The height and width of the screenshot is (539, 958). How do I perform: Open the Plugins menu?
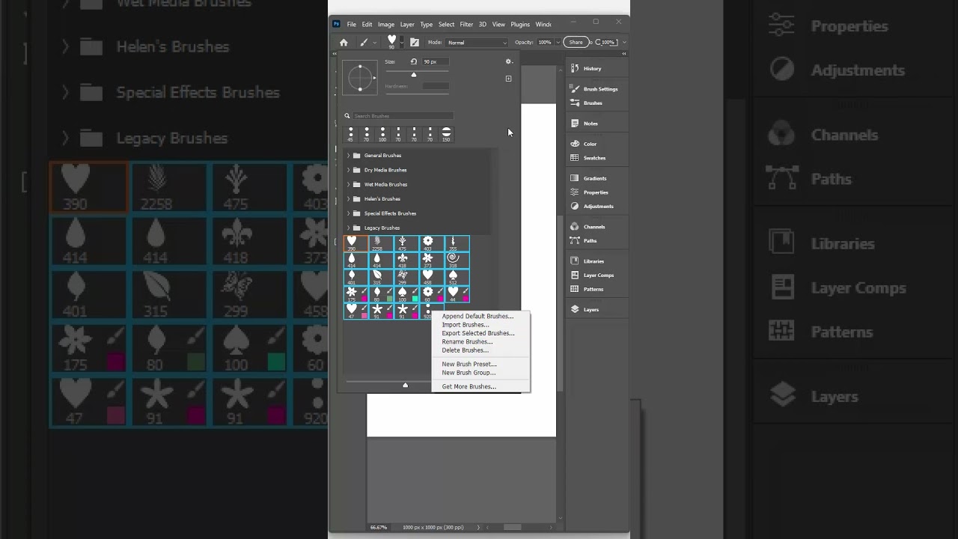tap(520, 25)
